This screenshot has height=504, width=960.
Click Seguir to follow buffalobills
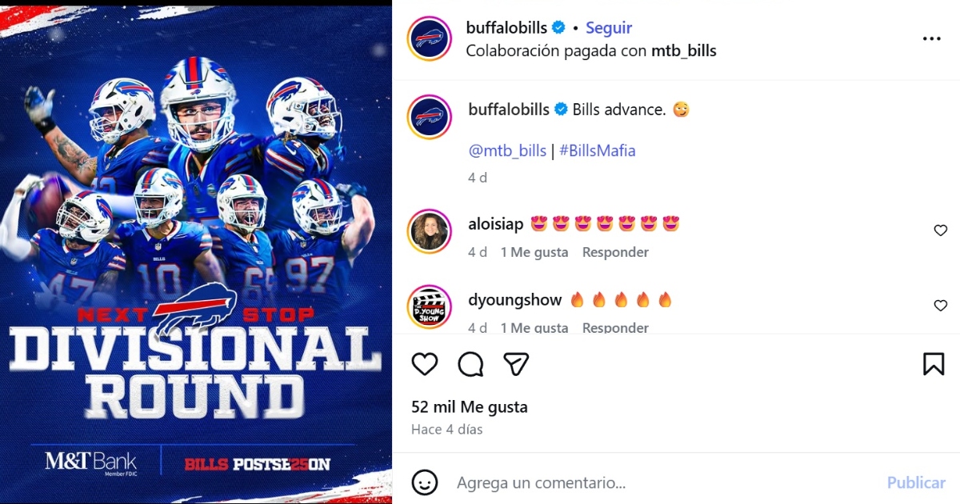pos(608,26)
